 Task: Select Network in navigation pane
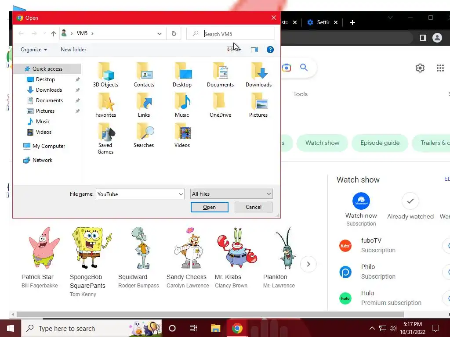pos(42,160)
